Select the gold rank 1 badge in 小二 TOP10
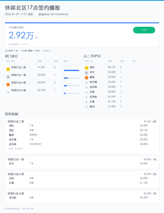 (86, 68)
